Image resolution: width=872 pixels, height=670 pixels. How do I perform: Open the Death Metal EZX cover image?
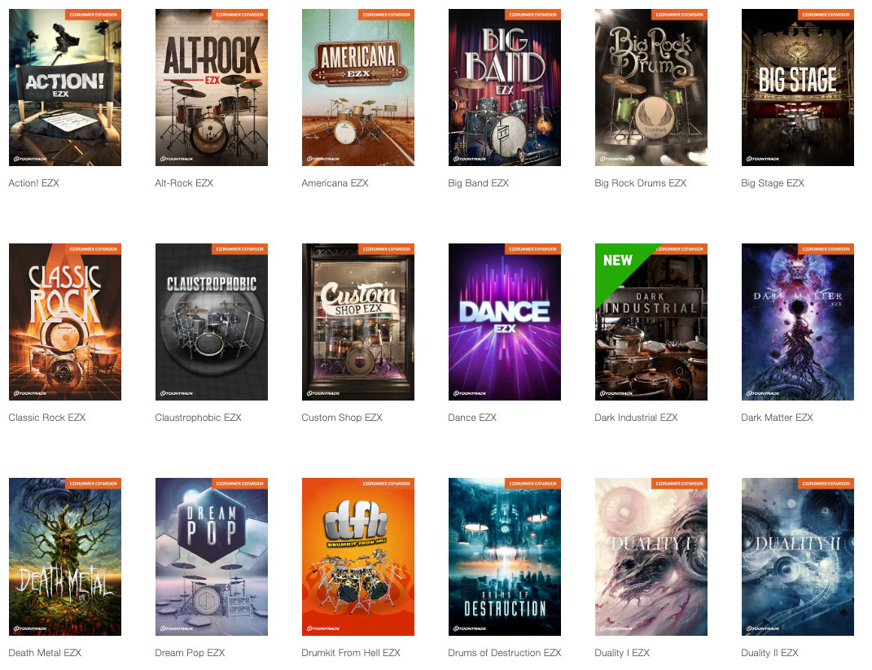click(65, 557)
